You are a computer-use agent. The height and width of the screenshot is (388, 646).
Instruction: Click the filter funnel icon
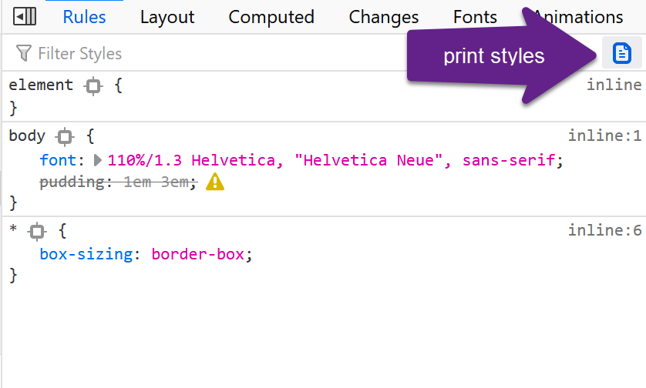point(24,54)
